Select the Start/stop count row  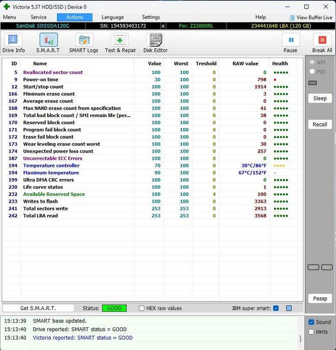pyautogui.click(x=152, y=87)
